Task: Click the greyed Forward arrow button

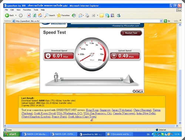Action: (21, 15)
